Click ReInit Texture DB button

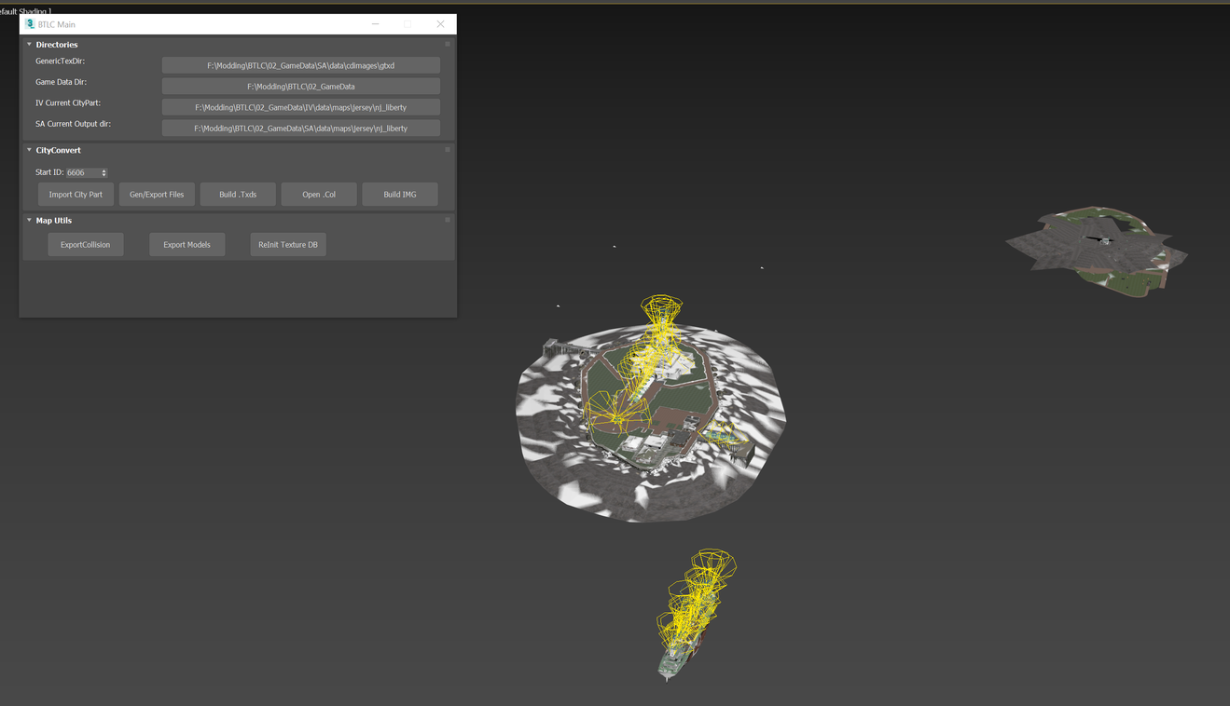point(288,245)
